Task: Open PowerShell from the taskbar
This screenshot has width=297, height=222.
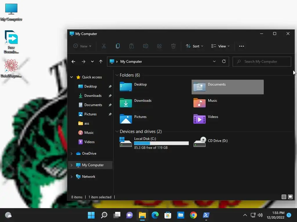Action: pos(206,215)
